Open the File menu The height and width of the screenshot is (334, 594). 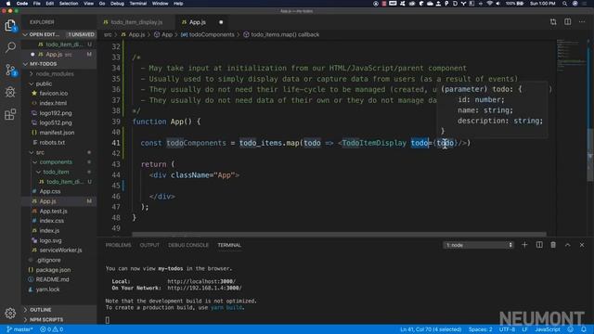(x=37, y=4)
